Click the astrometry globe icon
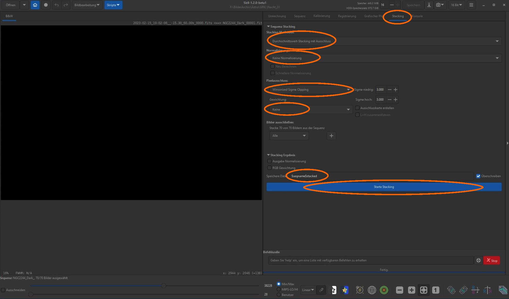The height and width of the screenshot is (299, 509). click(x=372, y=290)
